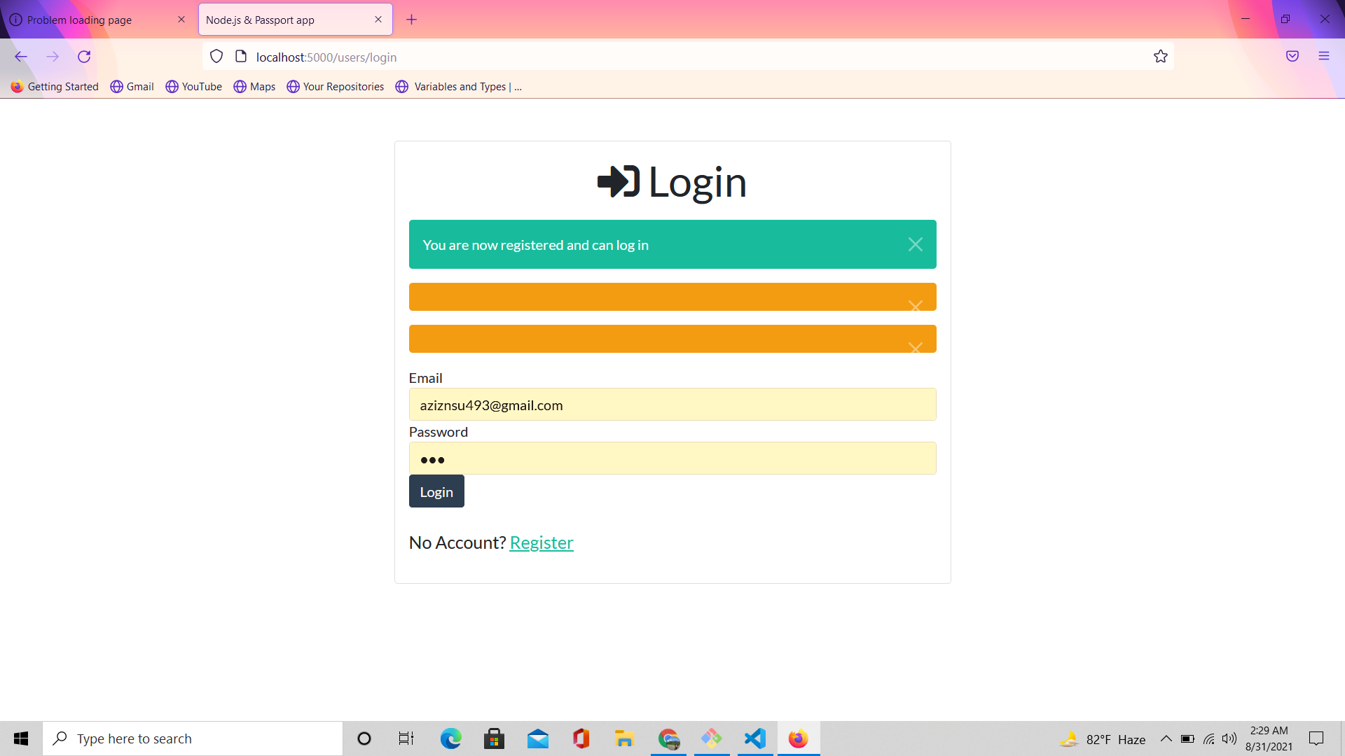1345x756 pixels.
Task: Open Google Chrome from the taskbar
Action: (668, 738)
